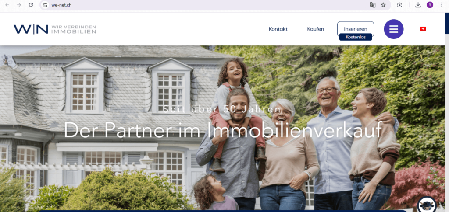
Task: Open the Kaufen navigation item
Action: [316, 29]
